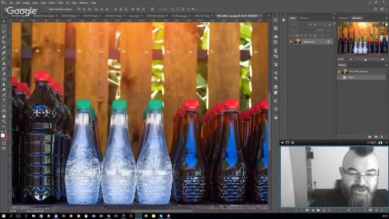This screenshot has height=219, width=389.
Task: Adjust the Navigator zoom slider
Action: pyautogui.click(x=365, y=60)
